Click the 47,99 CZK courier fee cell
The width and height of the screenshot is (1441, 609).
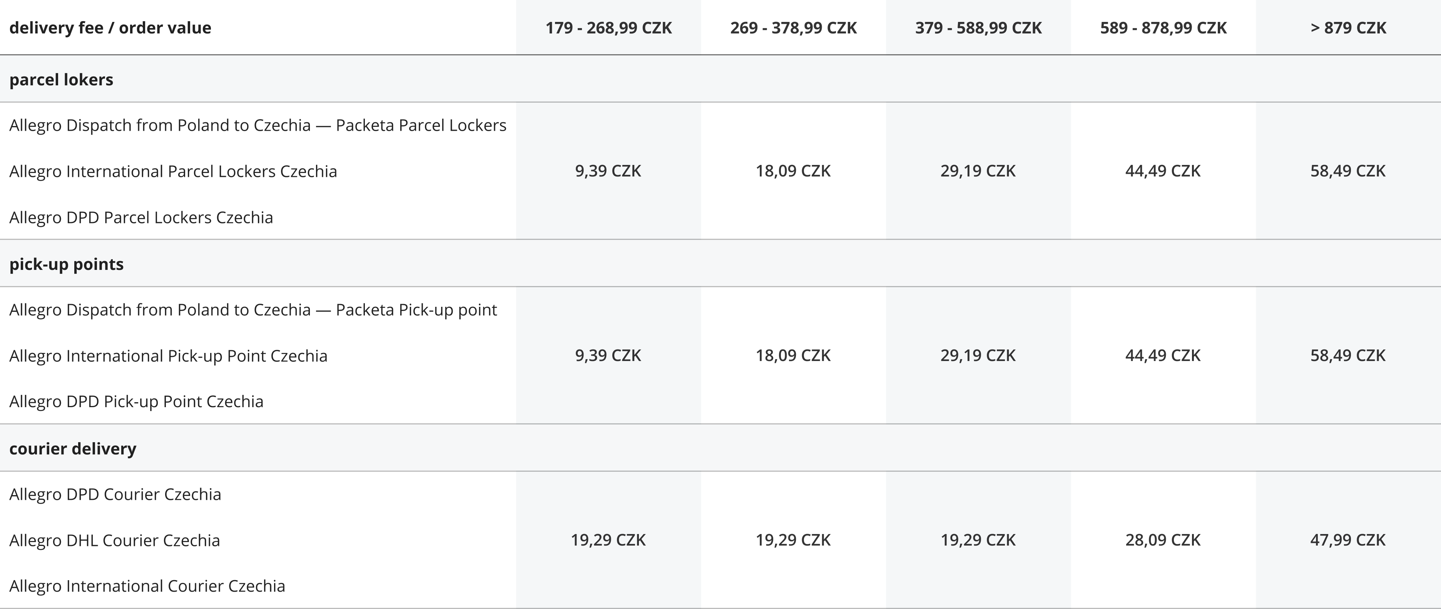click(x=1348, y=540)
